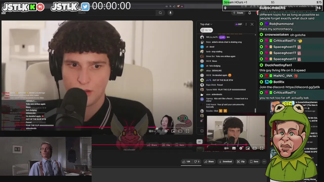
Task: Click Will_is_me76's chat avatar
Action: pyautogui.click(x=202, y=37)
